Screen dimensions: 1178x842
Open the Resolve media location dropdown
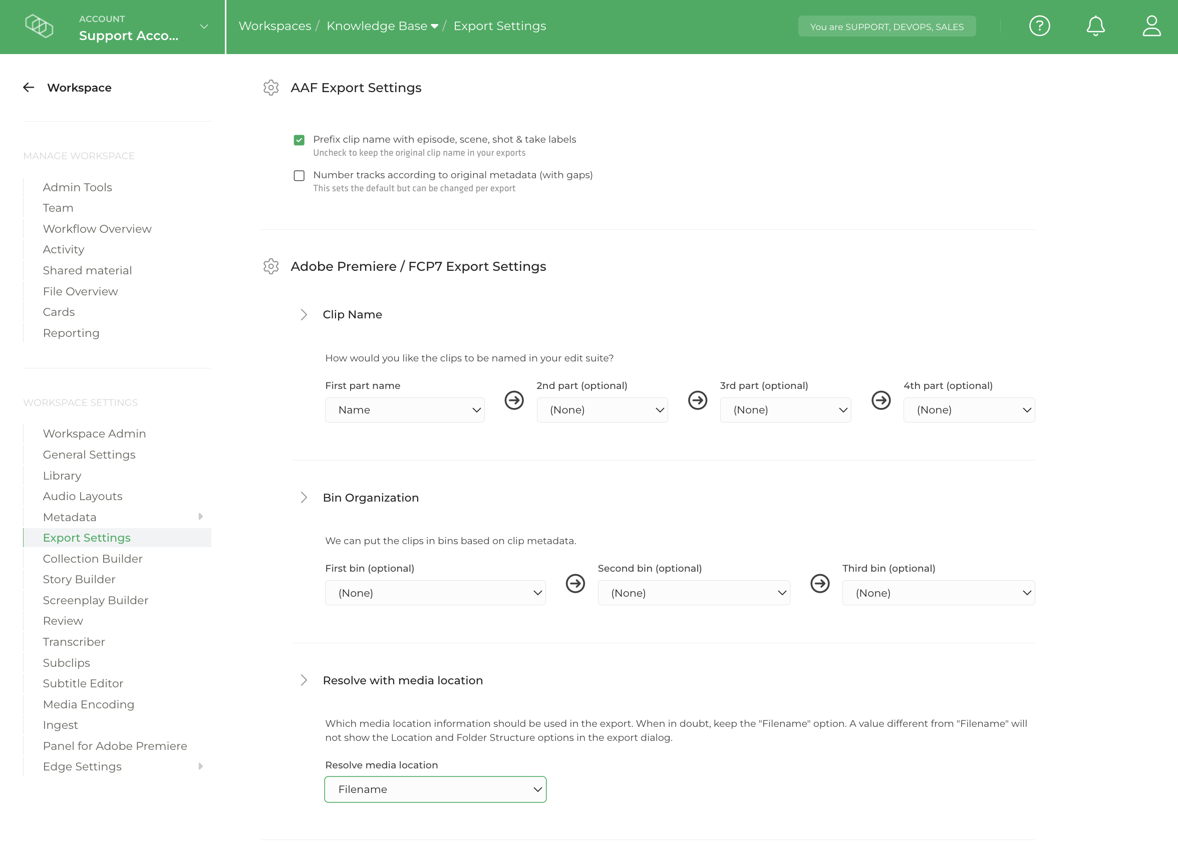pyautogui.click(x=435, y=789)
